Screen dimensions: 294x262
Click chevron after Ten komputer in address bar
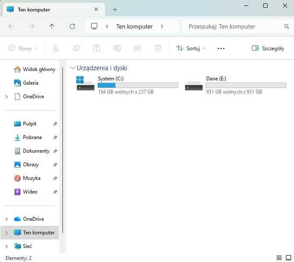coord(162,26)
